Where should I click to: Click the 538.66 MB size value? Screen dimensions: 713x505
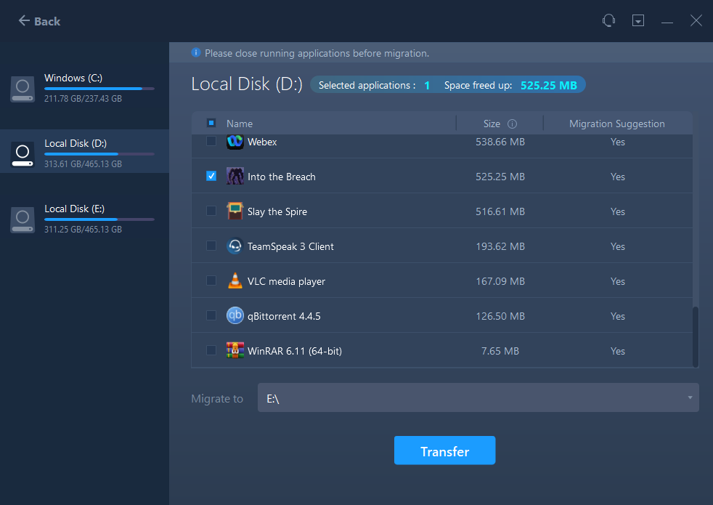[x=500, y=142]
